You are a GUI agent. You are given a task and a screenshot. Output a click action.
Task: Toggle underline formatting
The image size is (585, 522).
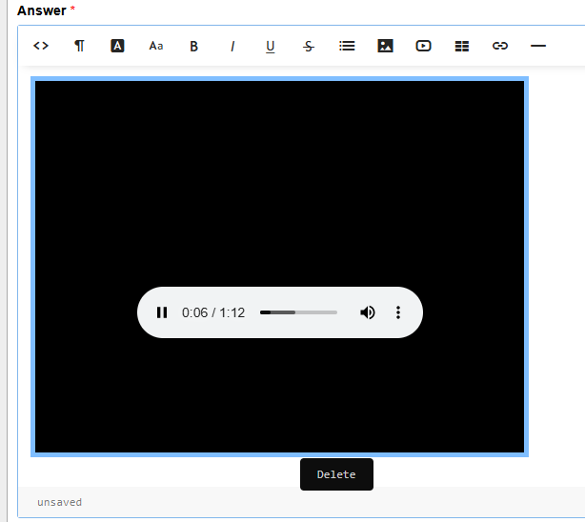(x=271, y=46)
